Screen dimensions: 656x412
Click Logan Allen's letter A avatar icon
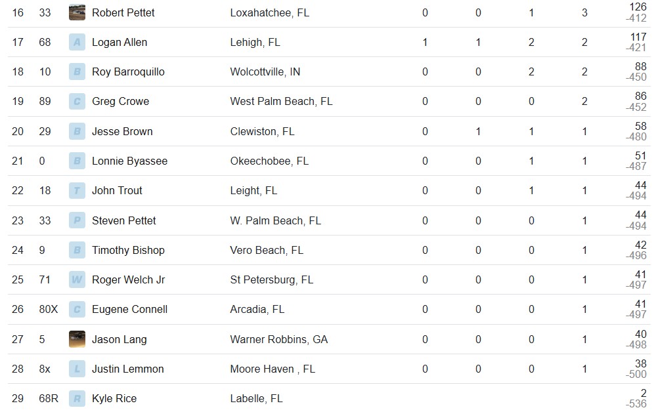point(77,42)
